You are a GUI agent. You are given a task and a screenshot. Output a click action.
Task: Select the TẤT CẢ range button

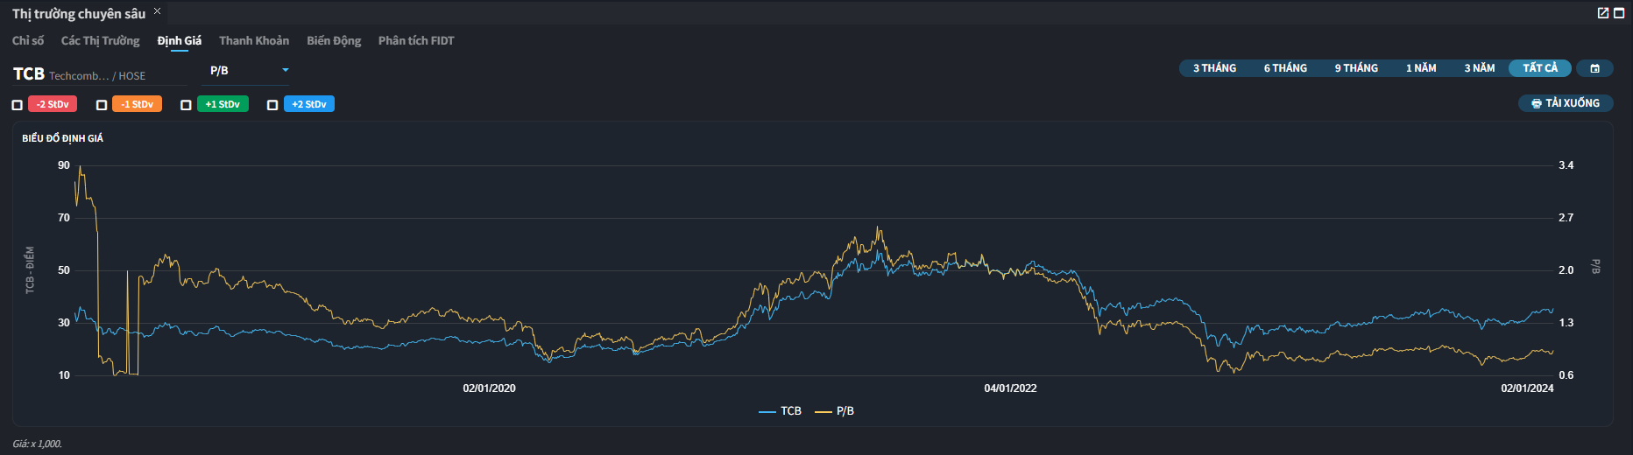[x=1539, y=68]
